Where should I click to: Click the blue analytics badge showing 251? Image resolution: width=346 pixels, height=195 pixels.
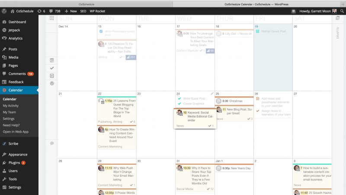pyautogui.click(x=131, y=57)
